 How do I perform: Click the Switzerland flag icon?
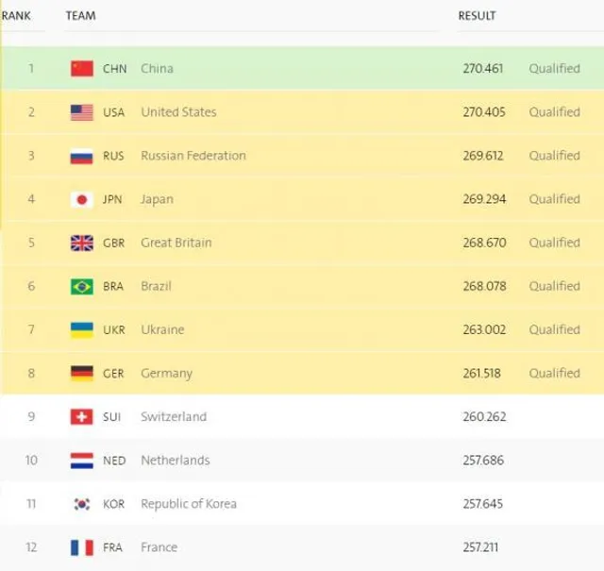pos(82,416)
